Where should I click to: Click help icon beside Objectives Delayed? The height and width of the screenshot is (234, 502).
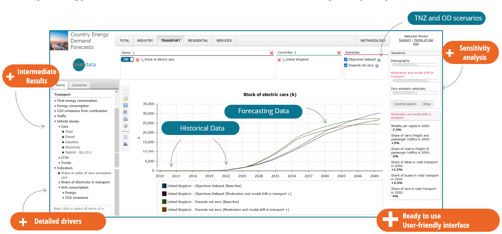tap(379, 59)
